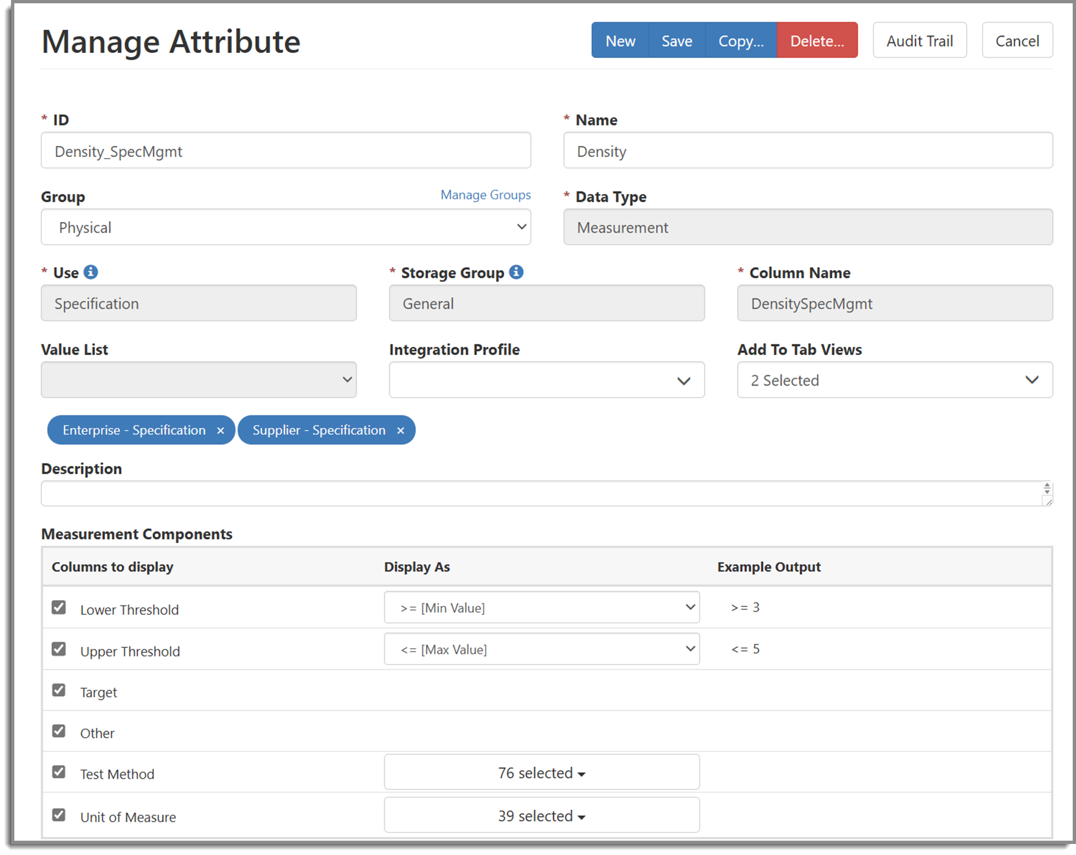Expand the 39 selected Unit of Measure dropdown
This screenshot has height=855, width=1076.
click(542, 815)
